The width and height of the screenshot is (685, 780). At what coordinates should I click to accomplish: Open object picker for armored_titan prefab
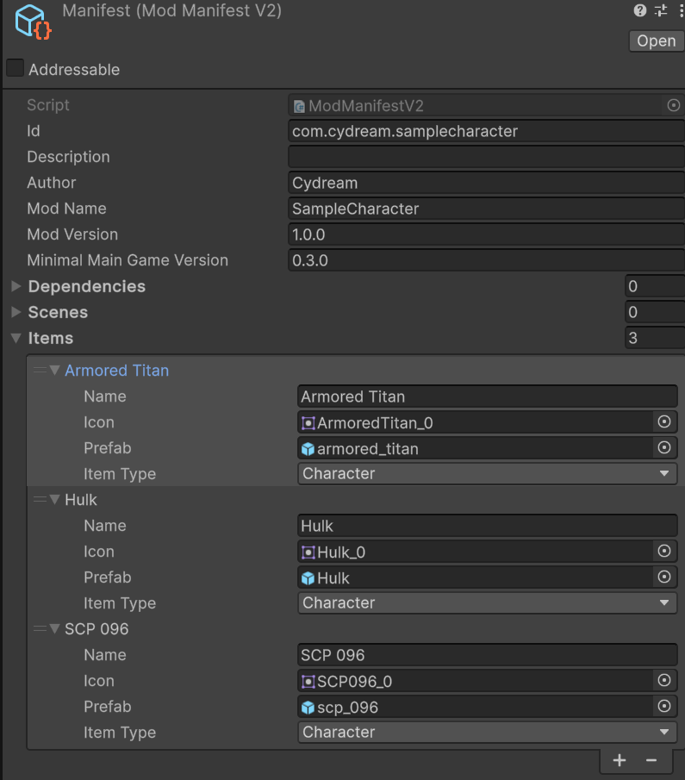click(664, 448)
